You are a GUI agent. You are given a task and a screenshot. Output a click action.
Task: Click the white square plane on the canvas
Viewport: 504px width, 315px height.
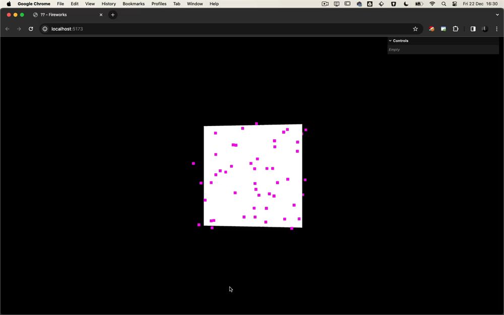pos(253,176)
